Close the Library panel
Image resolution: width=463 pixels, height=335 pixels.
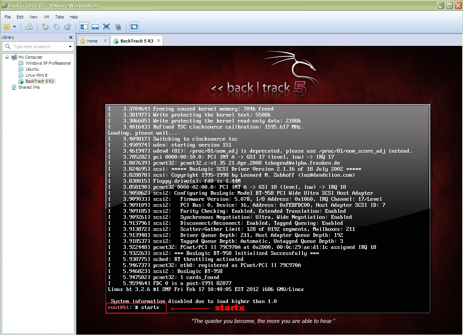[x=71, y=37]
